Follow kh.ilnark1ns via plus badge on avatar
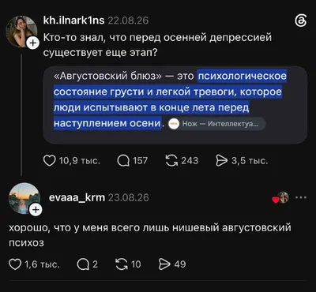Image resolution: width=316 pixels, height=292 pixels. coord(32,43)
